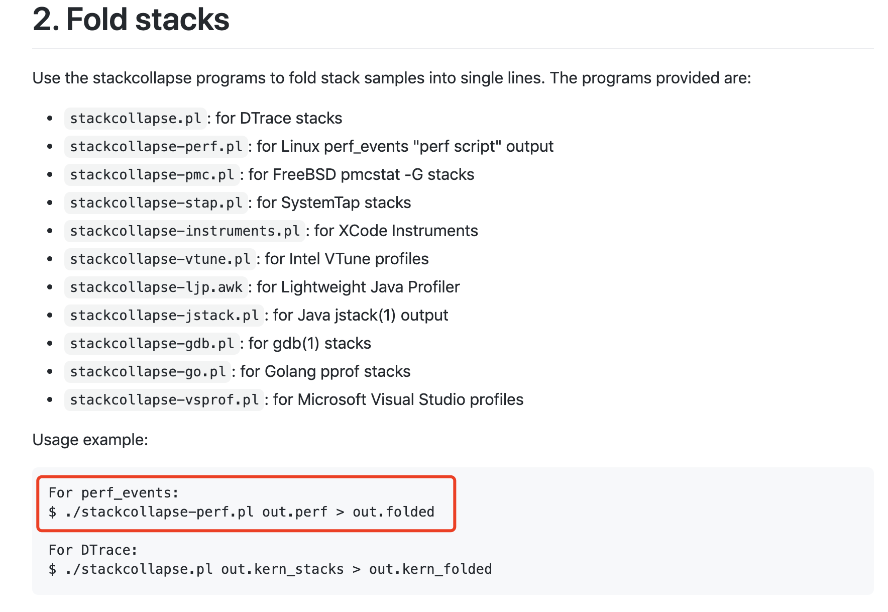Image resolution: width=888 pixels, height=612 pixels.
Task: Click the "for Lightweight Java Profiler" text
Action: click(x=358, y=287)
